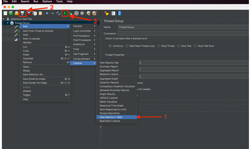Image resolution: width=250 pixels, height=149 pixels.
Task: Choose Validate in the context menu
Action: coord(45,43)
